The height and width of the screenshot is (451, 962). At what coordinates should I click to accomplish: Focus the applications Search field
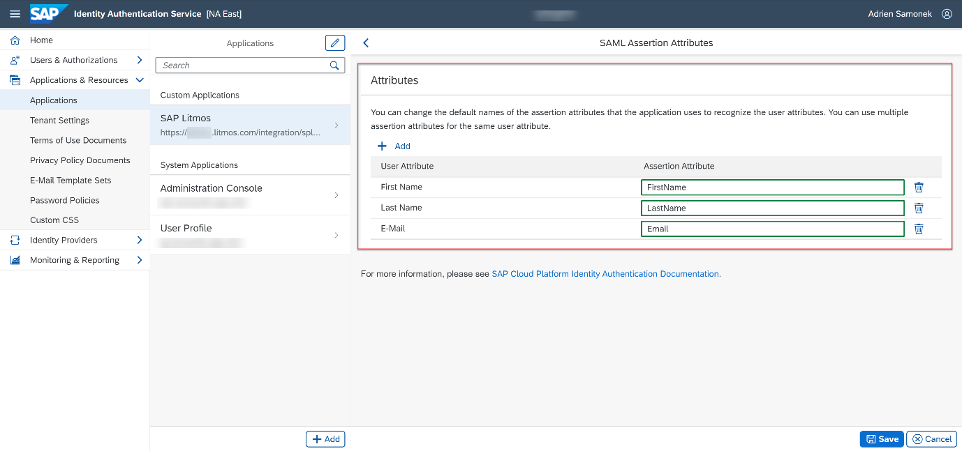tap(250, 66)
